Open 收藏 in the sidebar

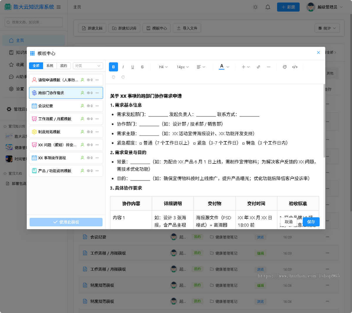17,64
